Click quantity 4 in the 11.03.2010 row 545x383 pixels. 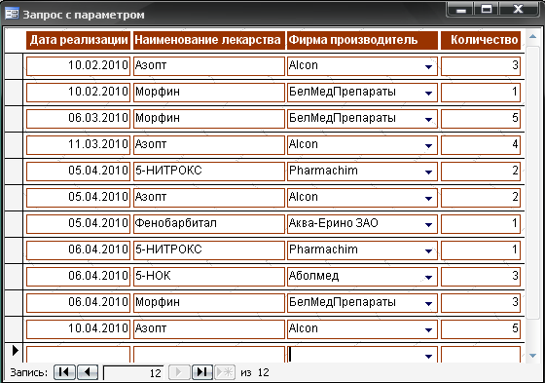coord(481,144)
